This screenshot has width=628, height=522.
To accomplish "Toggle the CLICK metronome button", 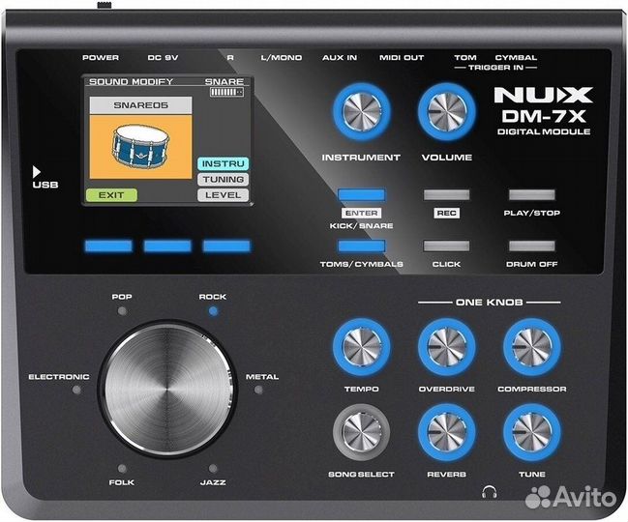I will 447,246.
